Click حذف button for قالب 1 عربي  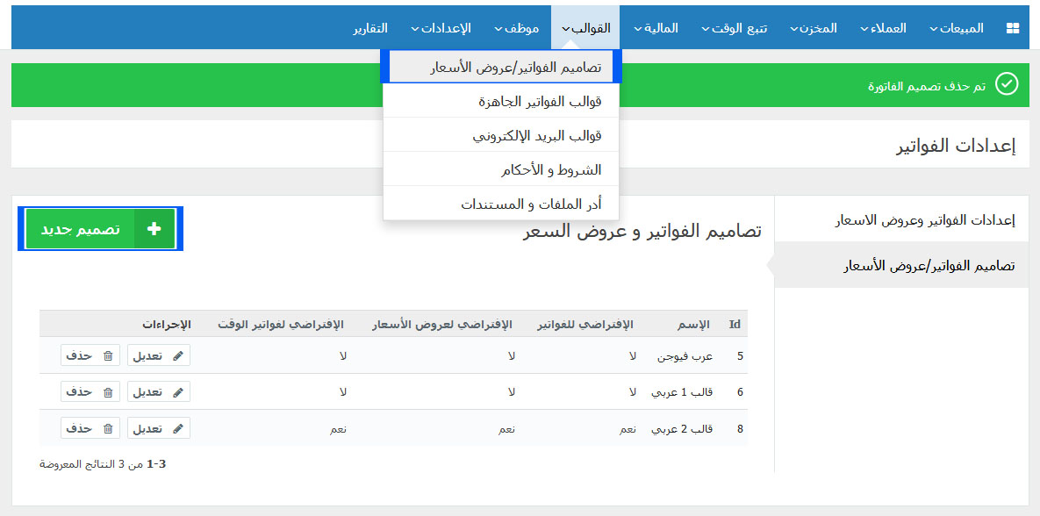click(x=90, y=392)
